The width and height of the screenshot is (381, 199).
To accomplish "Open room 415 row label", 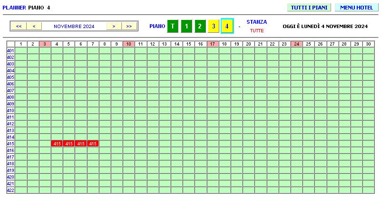I will [x=10, y=143].
